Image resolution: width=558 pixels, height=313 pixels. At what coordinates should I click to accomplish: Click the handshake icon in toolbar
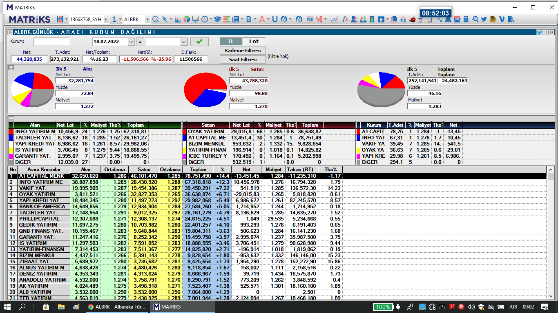[x=218, y=19]
